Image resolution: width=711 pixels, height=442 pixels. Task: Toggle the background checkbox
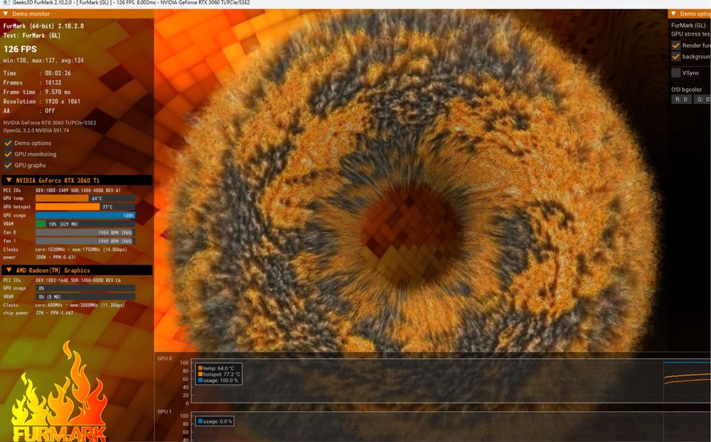click(675, 57)
